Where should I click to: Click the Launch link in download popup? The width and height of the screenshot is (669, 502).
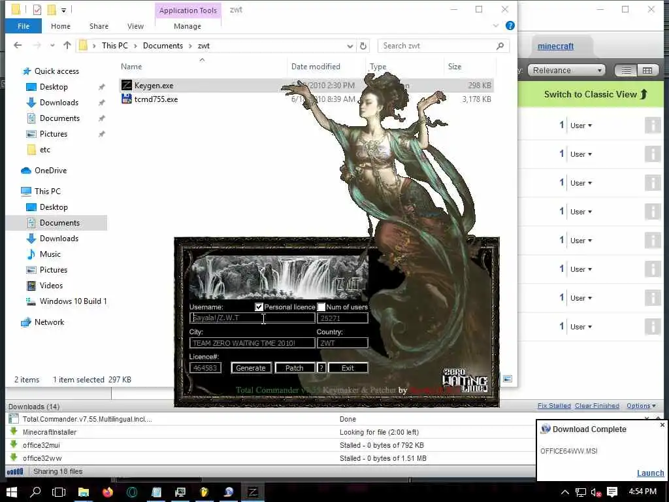click(x=650, y=473)
